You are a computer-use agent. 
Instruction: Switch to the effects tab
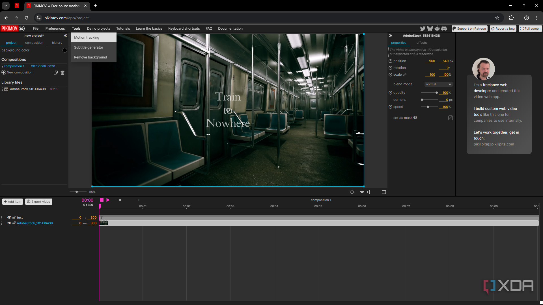pos(421,43)
